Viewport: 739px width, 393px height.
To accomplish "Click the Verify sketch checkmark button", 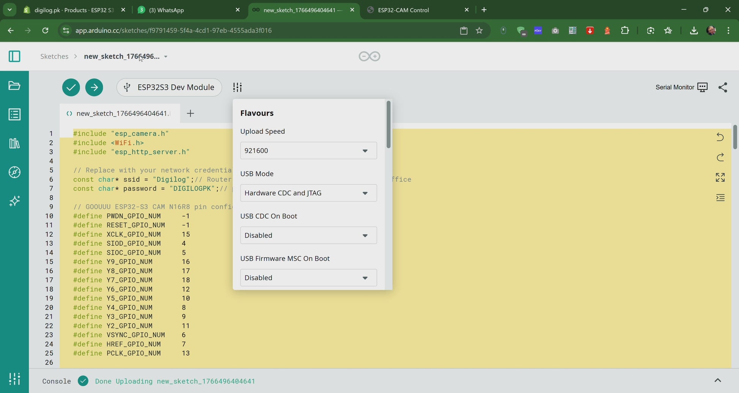I will 71,87.
